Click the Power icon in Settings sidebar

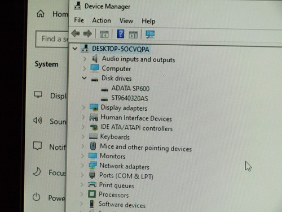click(36, 197)
